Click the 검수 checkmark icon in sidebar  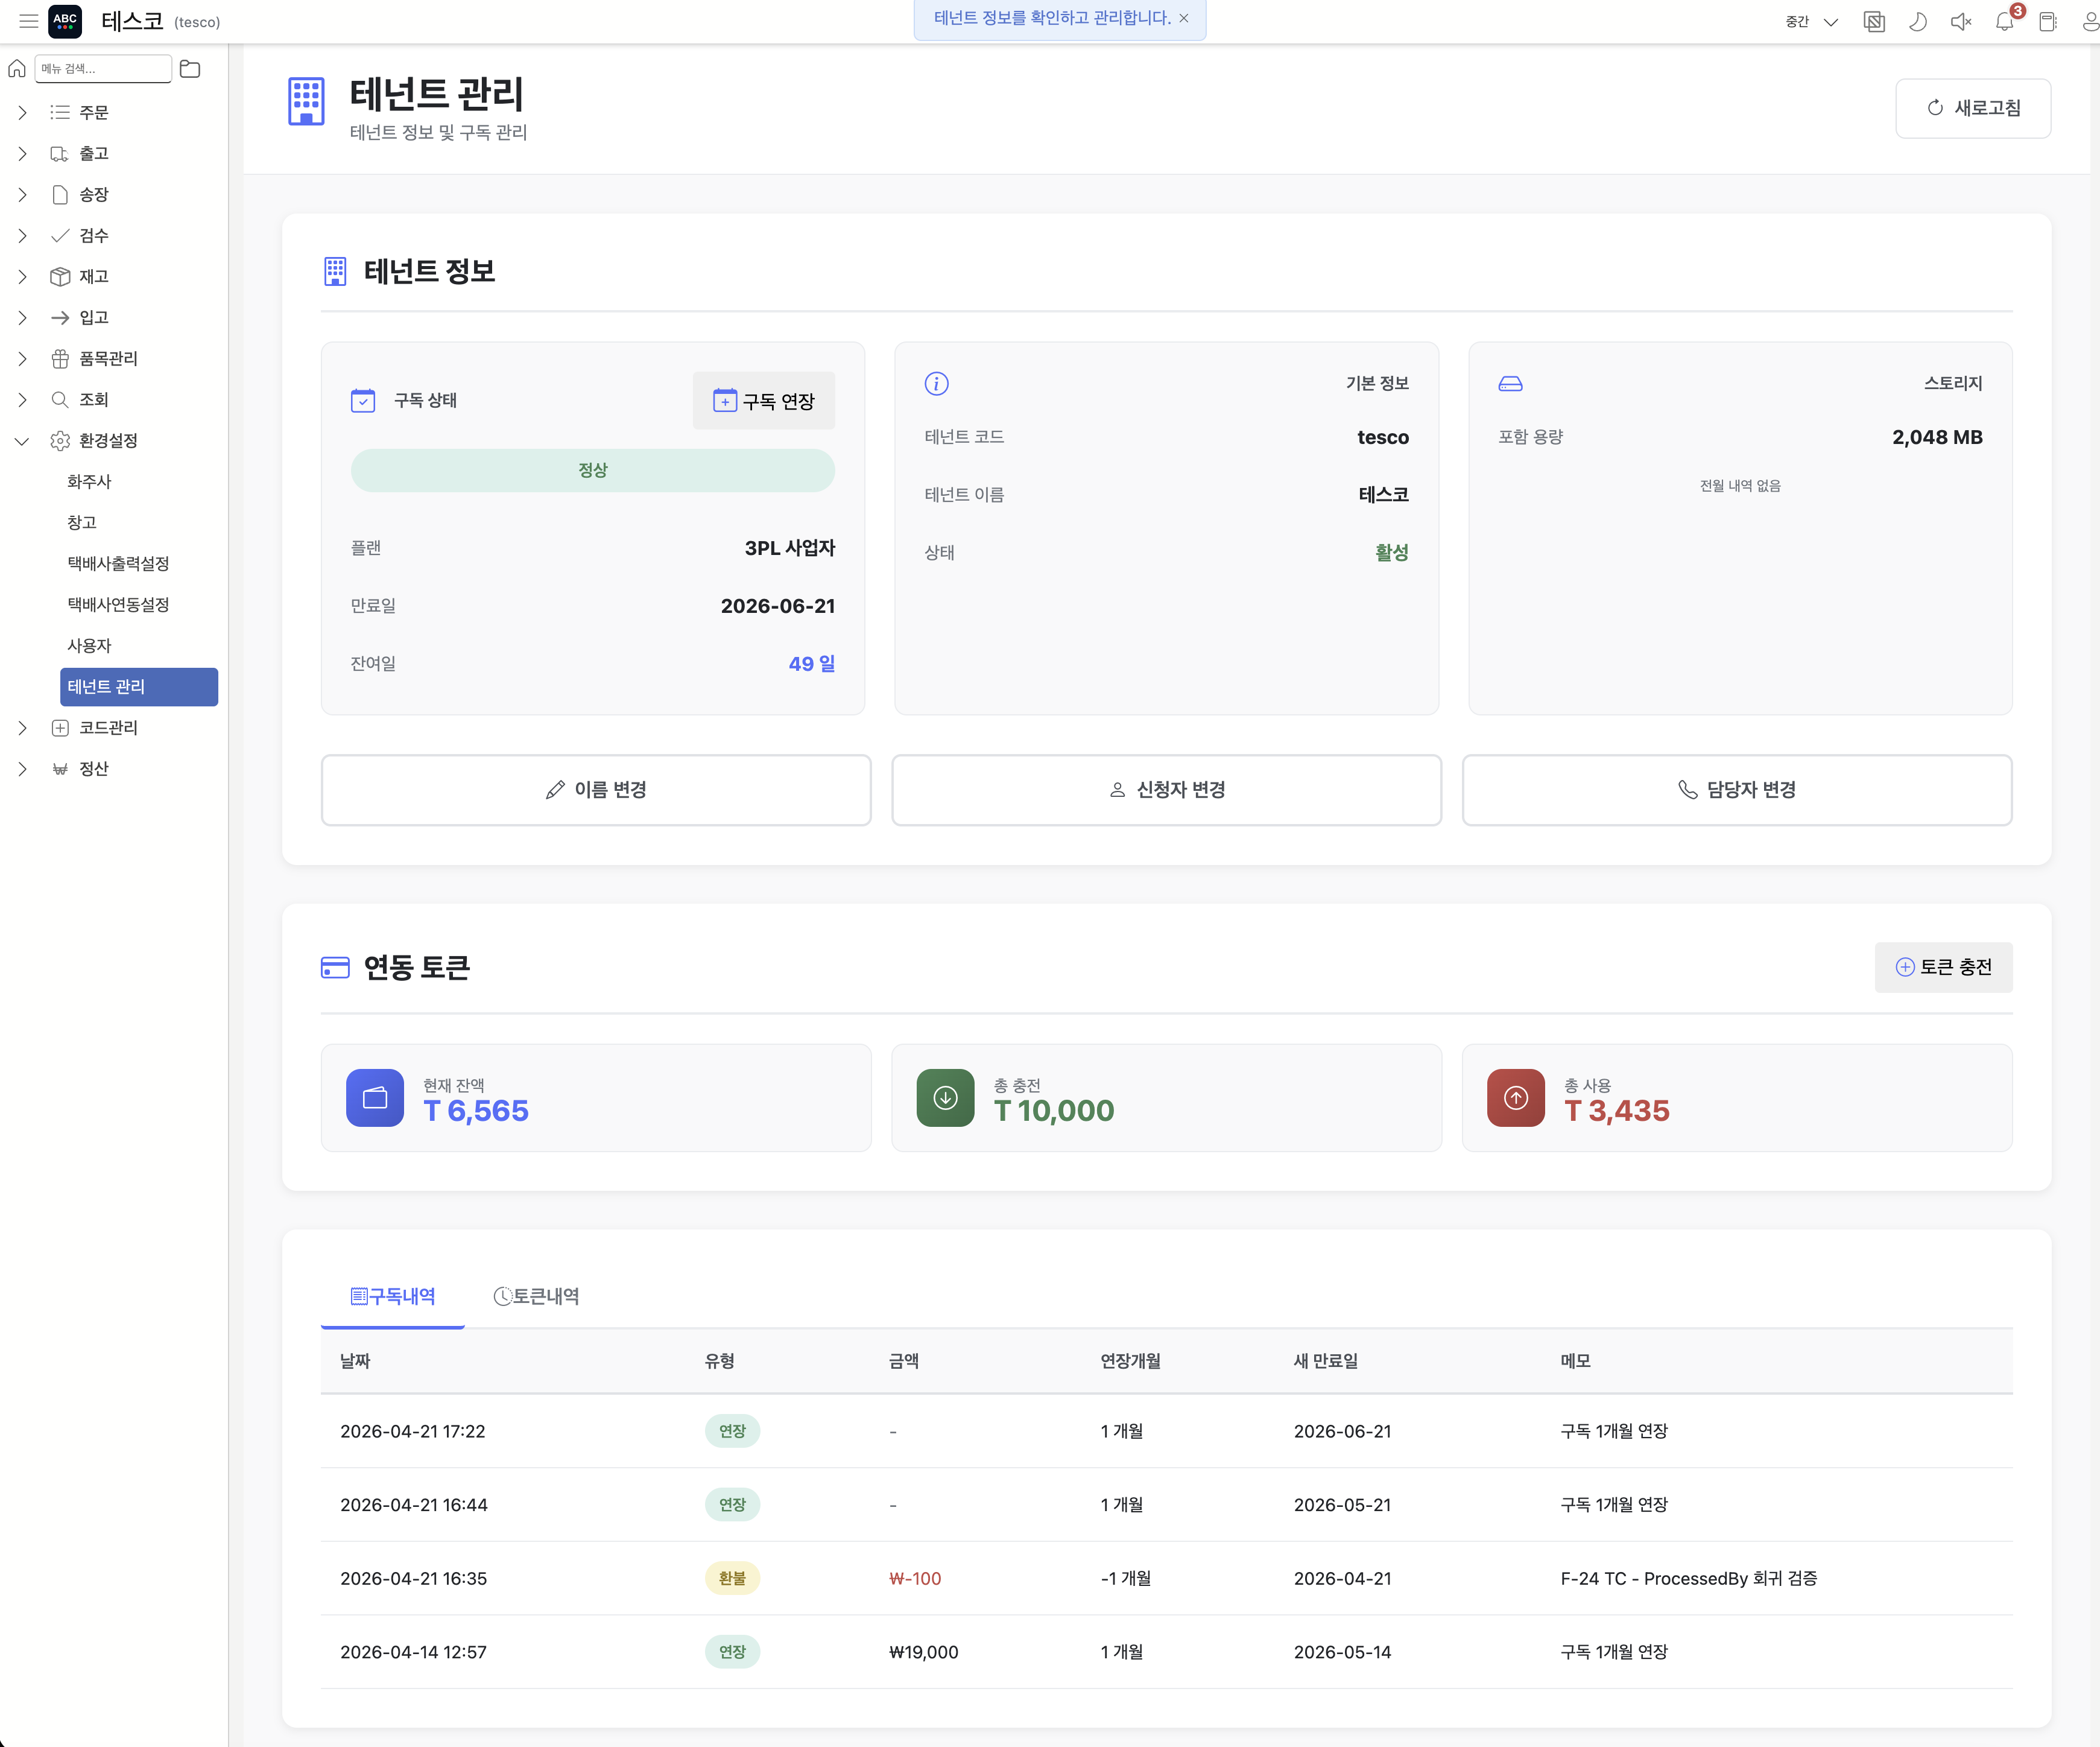[x=60, y=236]
